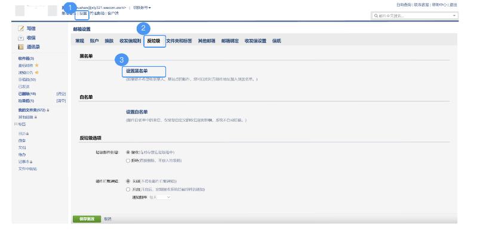Open the 设置黑名单 blacklist link
This screenshot has width=480, height=237.
137,70
